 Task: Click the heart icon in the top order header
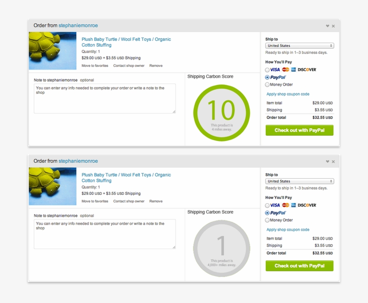click(328, 26)
